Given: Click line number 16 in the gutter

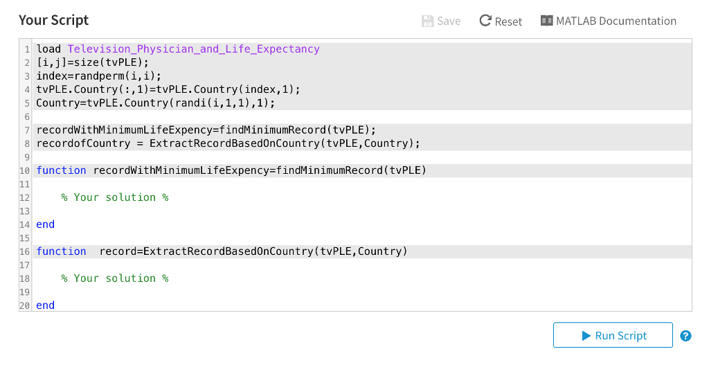Looking at the screenshot, I should click(x=24, y=252).
